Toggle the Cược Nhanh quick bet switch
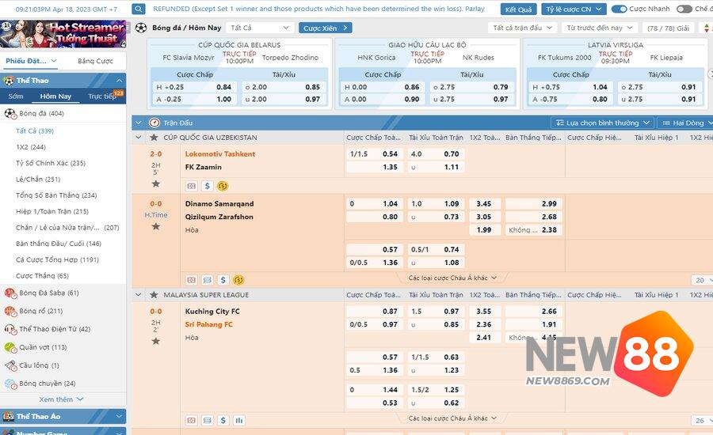This screenshot has width=713, height=435. point(620,9)
